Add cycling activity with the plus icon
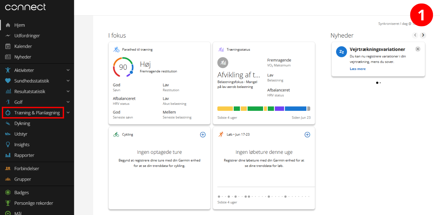Image resolution: width=440 pixels, height=215 pixels. tap(203, 135)
